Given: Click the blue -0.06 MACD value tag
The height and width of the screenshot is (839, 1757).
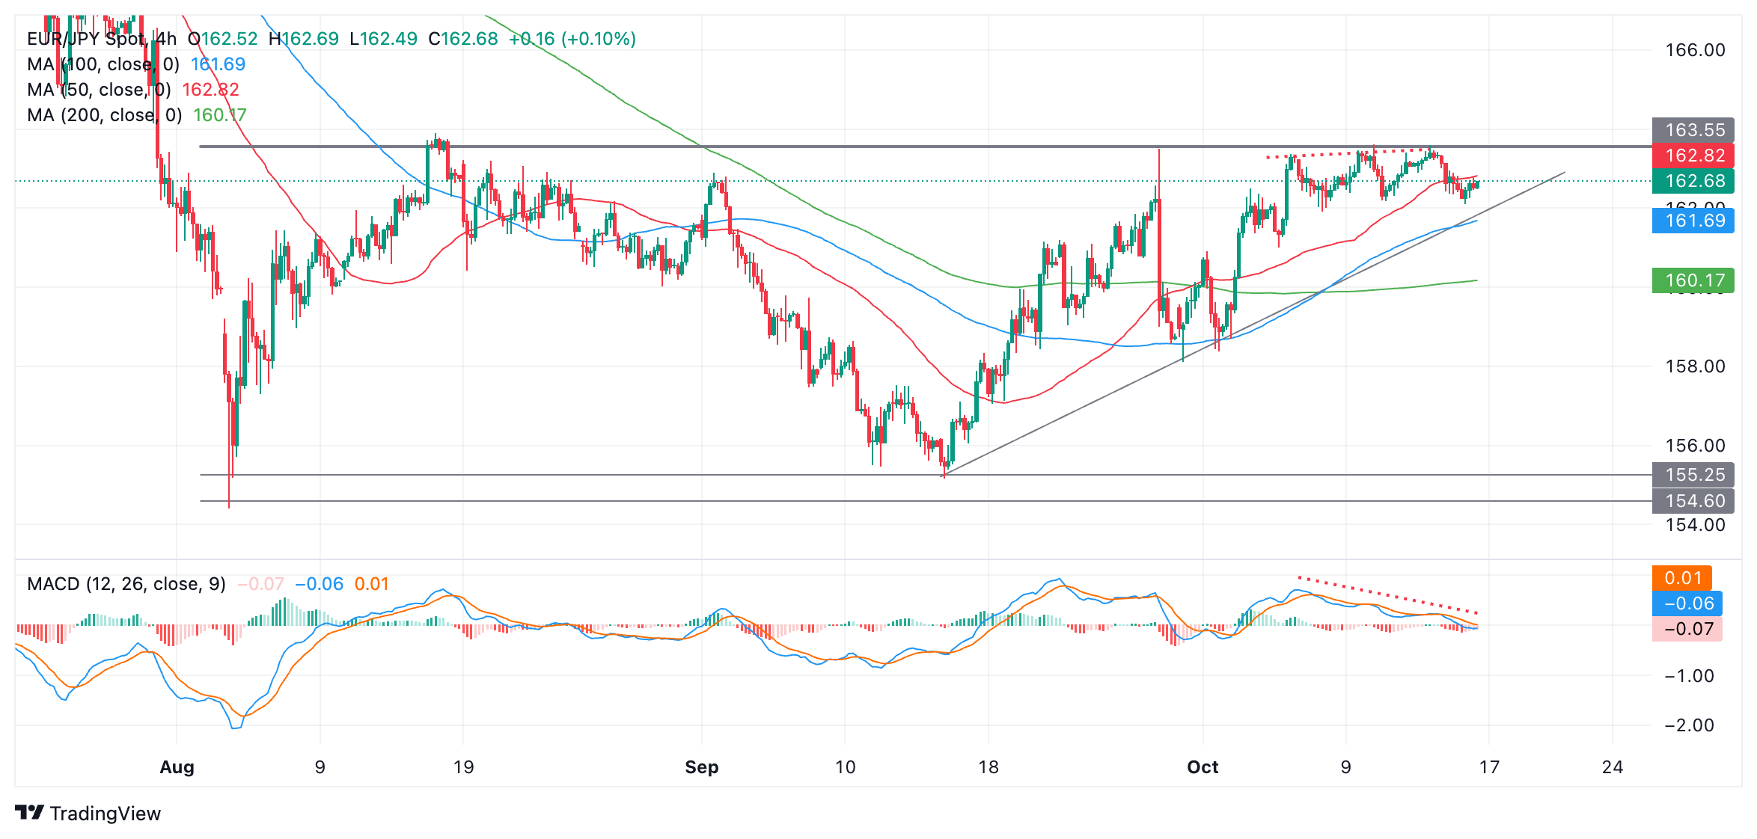Looking at the screenshot, I should pyautogui.click(x=1687, y=603).
